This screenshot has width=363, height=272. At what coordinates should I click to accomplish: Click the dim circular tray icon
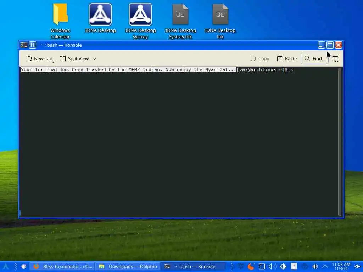pyautogui.click(x=305, y=266)
